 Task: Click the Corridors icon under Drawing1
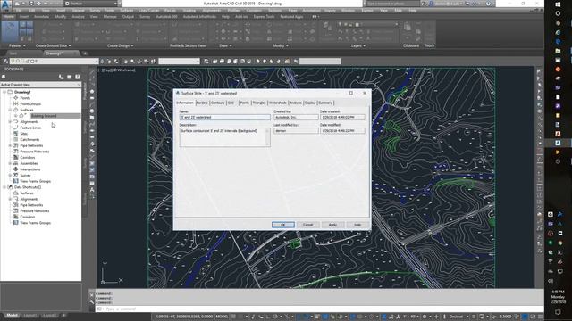16,157
